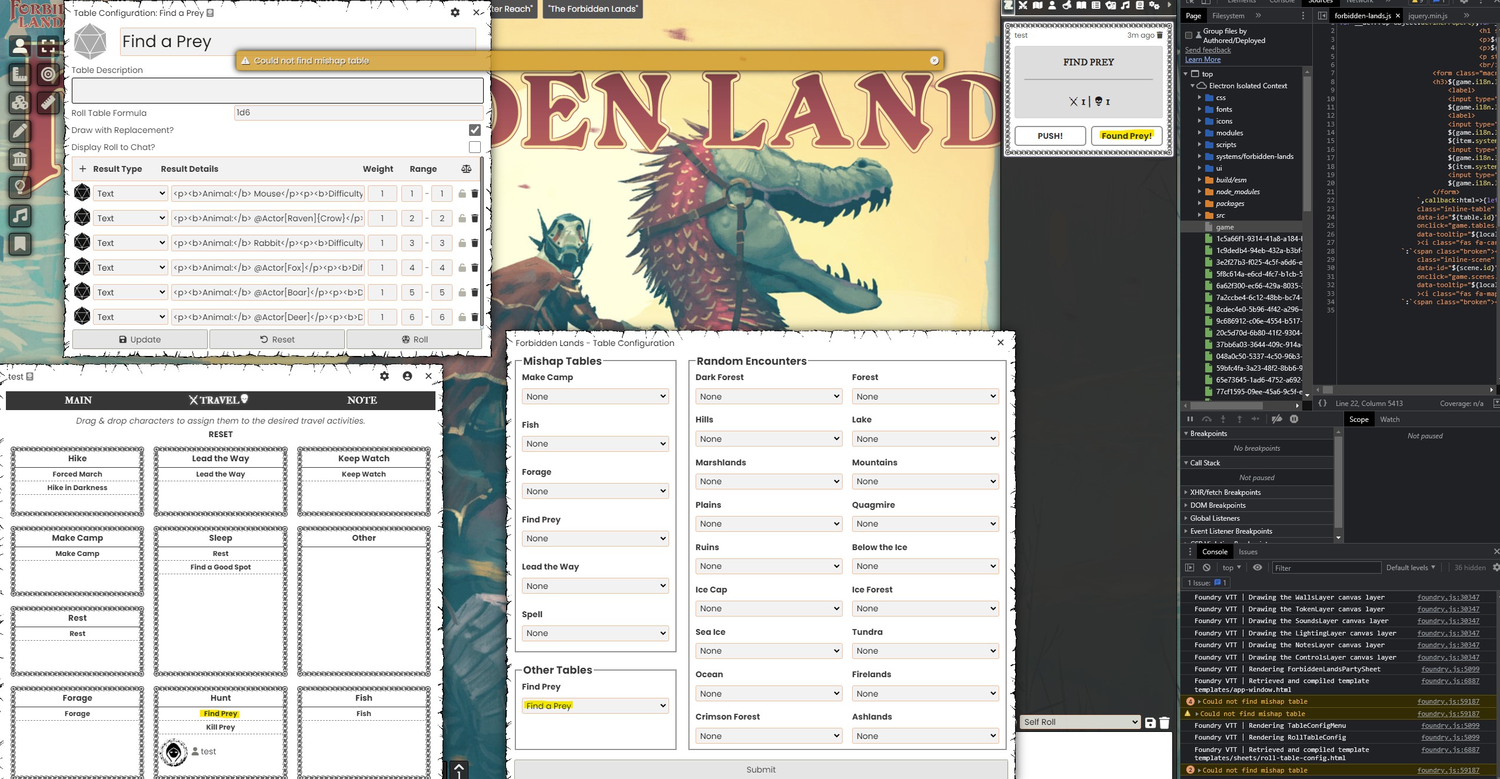1500x779 pixels.
Task: Open the Self Roll mode dropdown
Action: 1080,722
